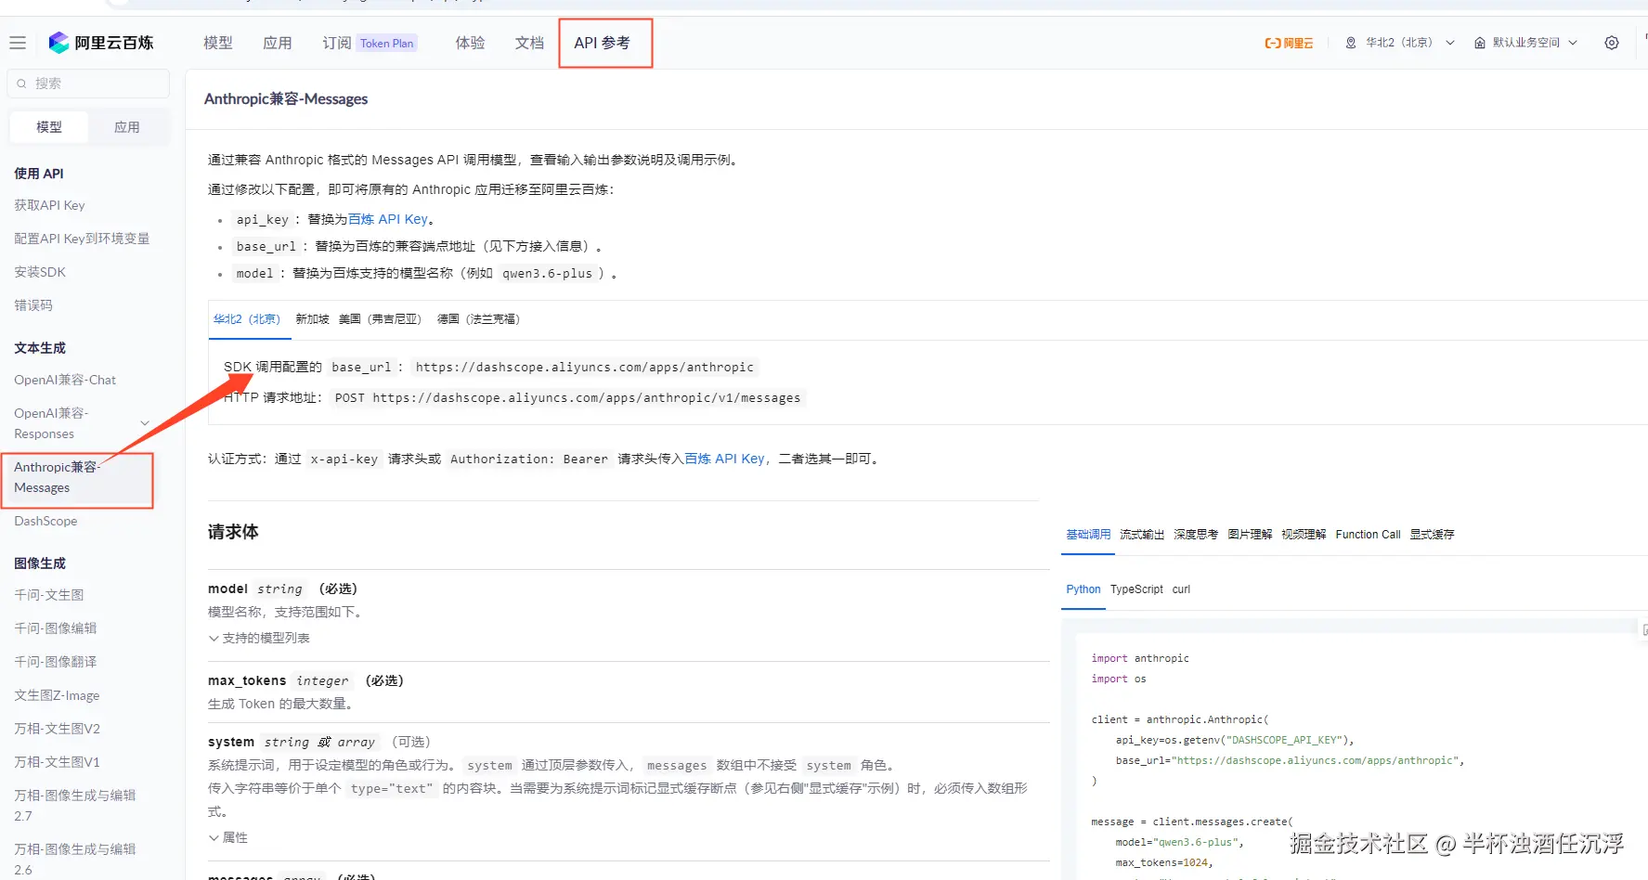Switch to the Function Call example tab

[x=1368, y=535]
